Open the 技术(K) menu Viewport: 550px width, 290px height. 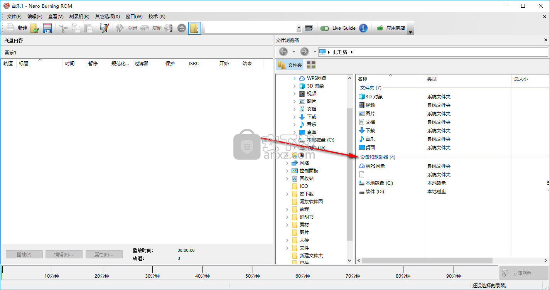click(x=157, y=17)
